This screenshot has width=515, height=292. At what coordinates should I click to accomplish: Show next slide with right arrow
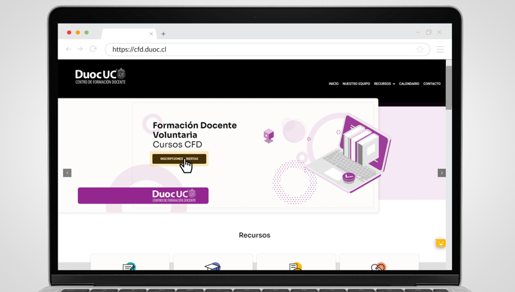tap(442, 173)
